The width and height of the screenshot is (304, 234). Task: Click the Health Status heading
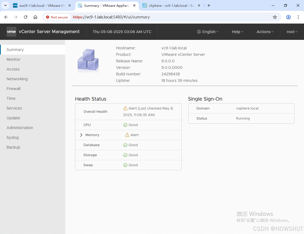[91, 99]
